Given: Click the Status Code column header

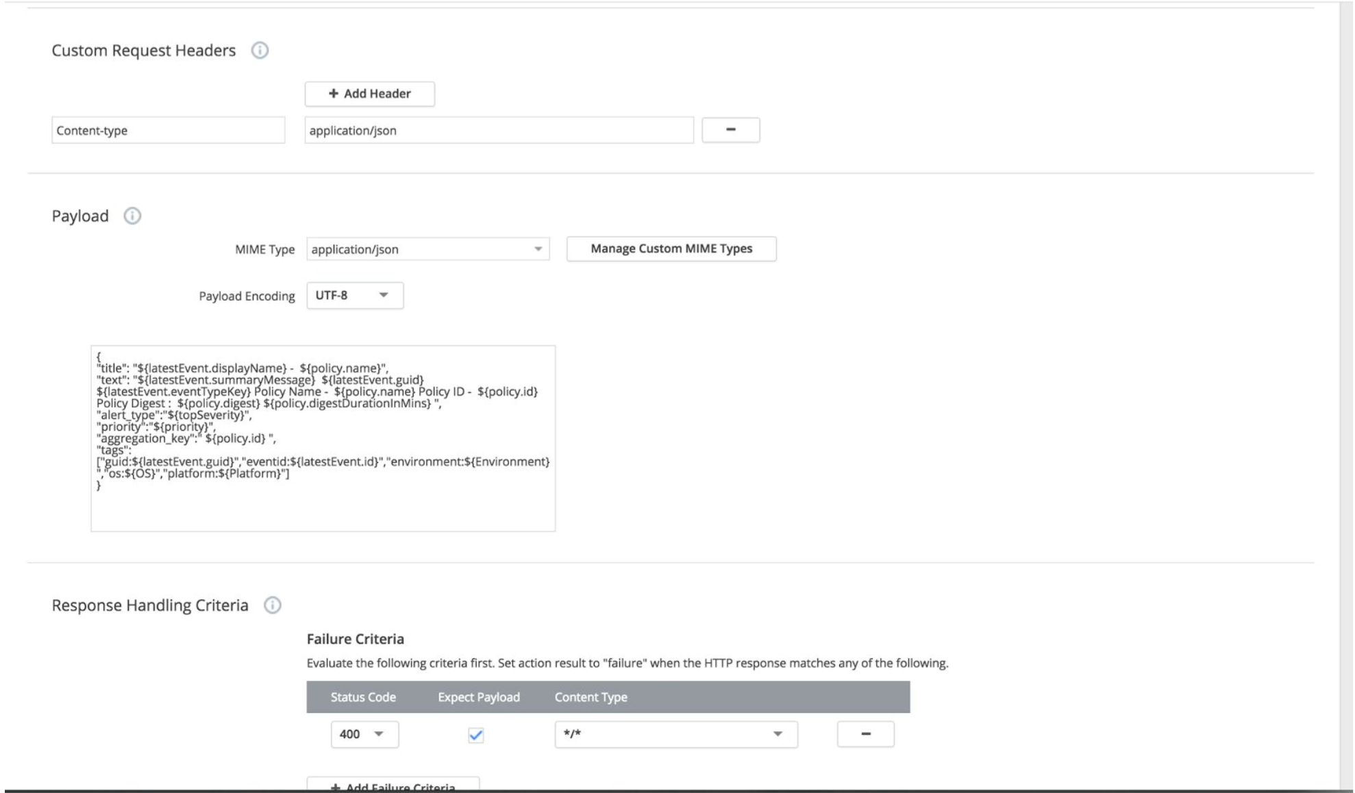Looking at the screenshot, I should coord(363,697).
